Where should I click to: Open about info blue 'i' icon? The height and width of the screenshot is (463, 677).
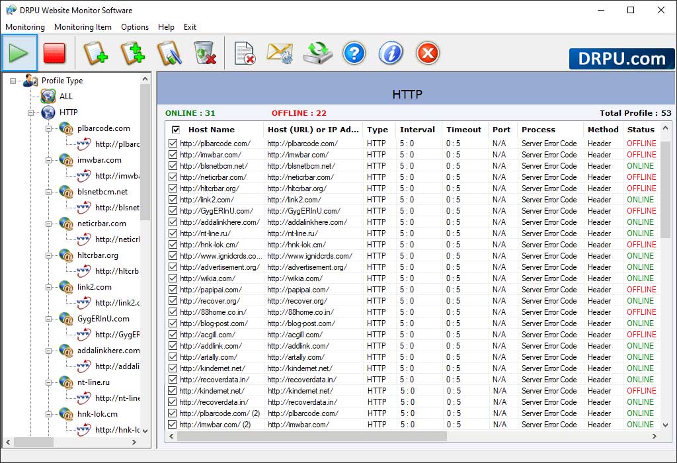tap(390, 53)
